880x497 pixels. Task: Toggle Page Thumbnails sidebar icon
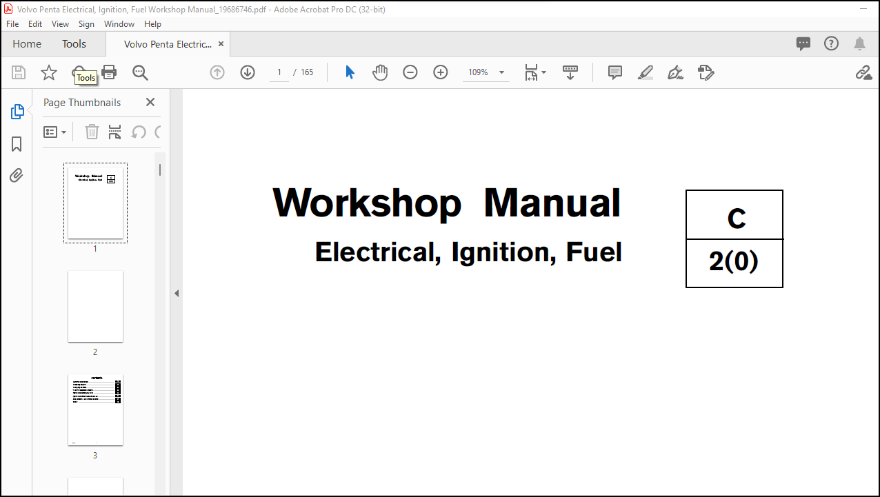[17, 112]
